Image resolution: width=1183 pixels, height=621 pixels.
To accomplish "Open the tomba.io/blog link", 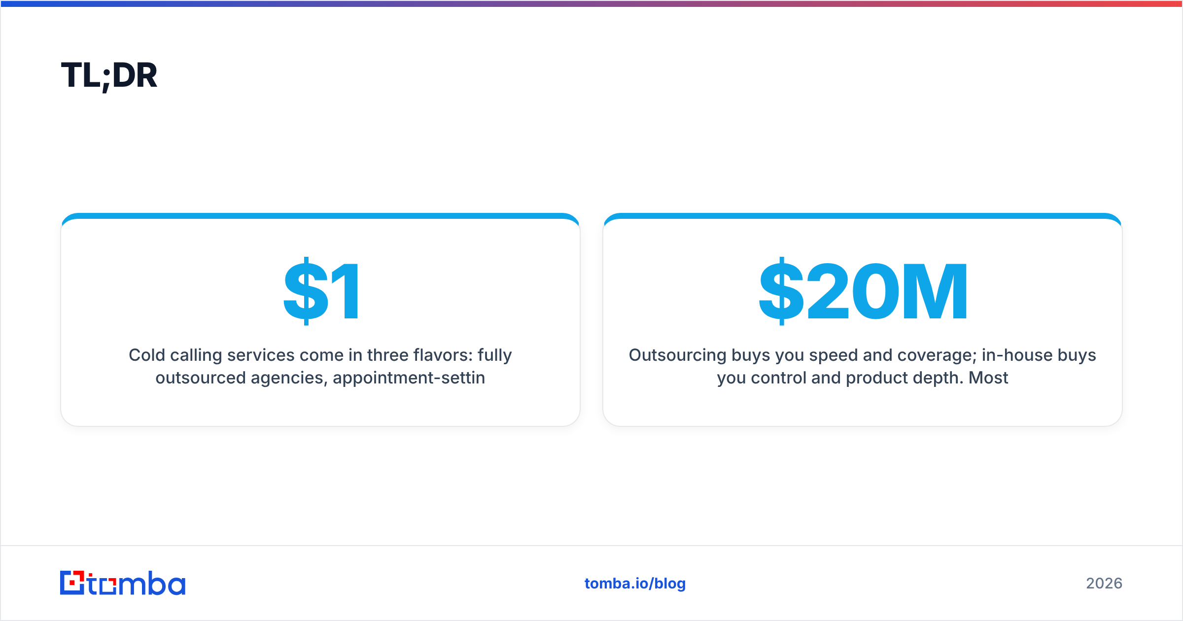I will 635,584.
